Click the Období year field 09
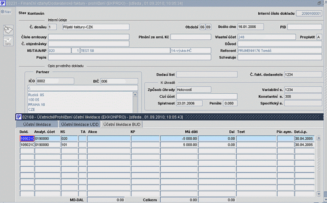This screenshot has height=203, width=327. coord(208,27)
